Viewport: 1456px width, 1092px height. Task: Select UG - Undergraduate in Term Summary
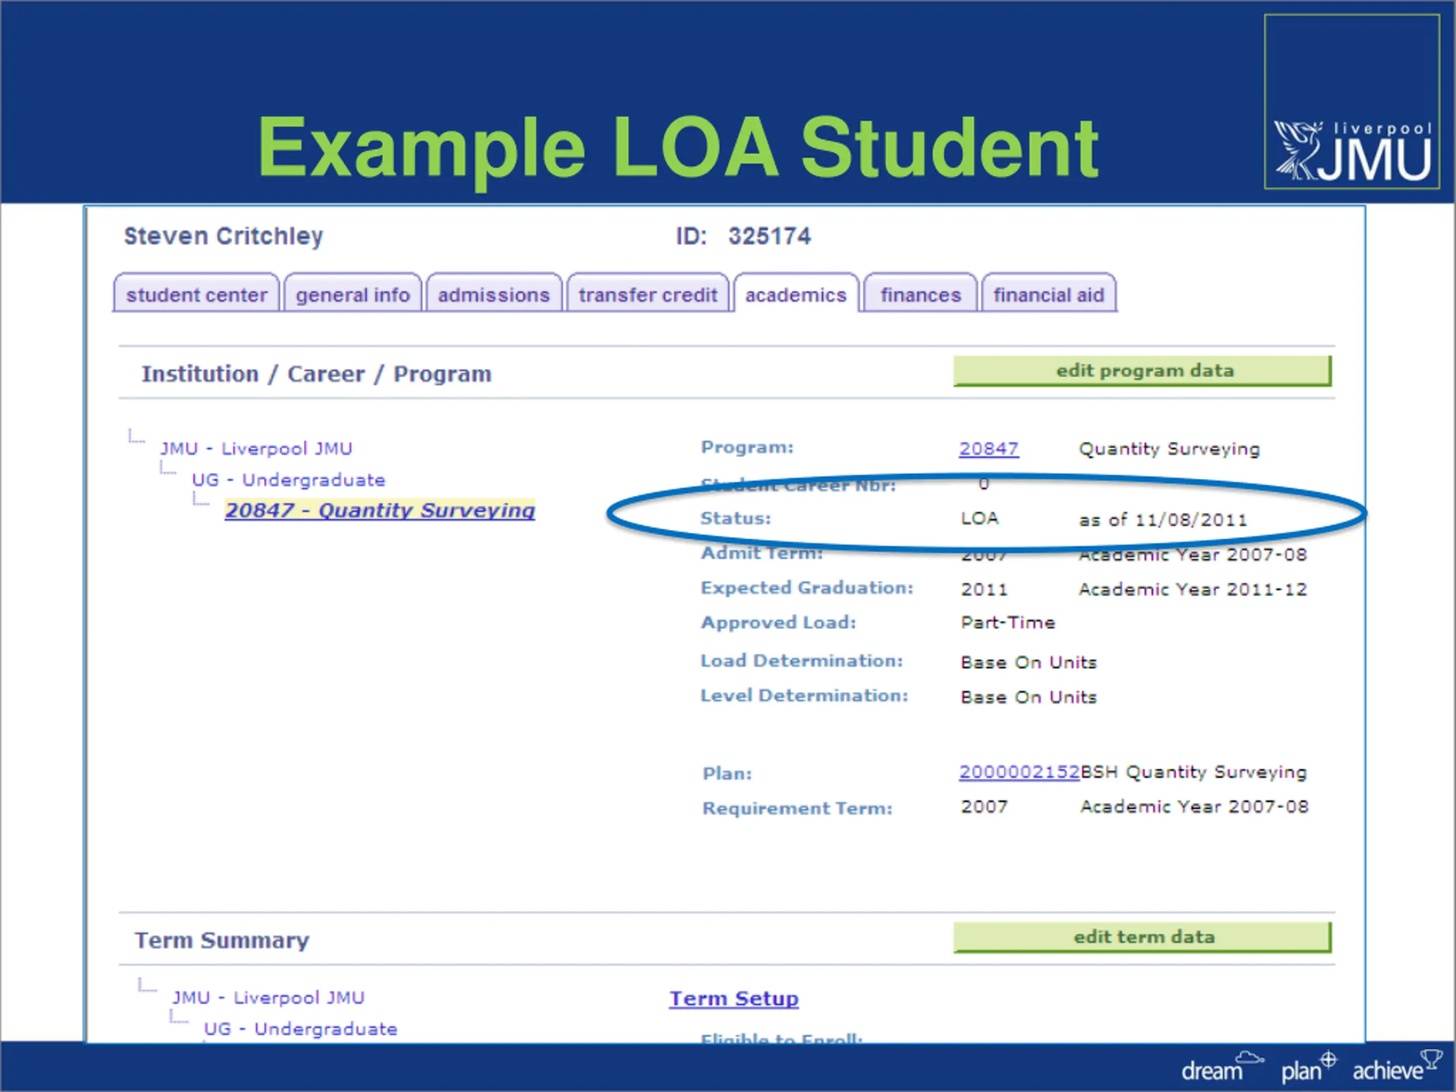click(x=300, y=1028)
